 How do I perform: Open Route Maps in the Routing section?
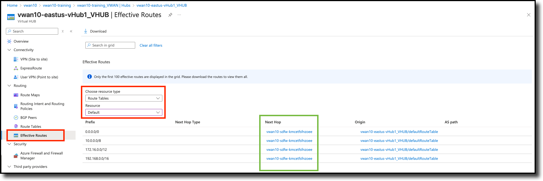click(30, 95)
